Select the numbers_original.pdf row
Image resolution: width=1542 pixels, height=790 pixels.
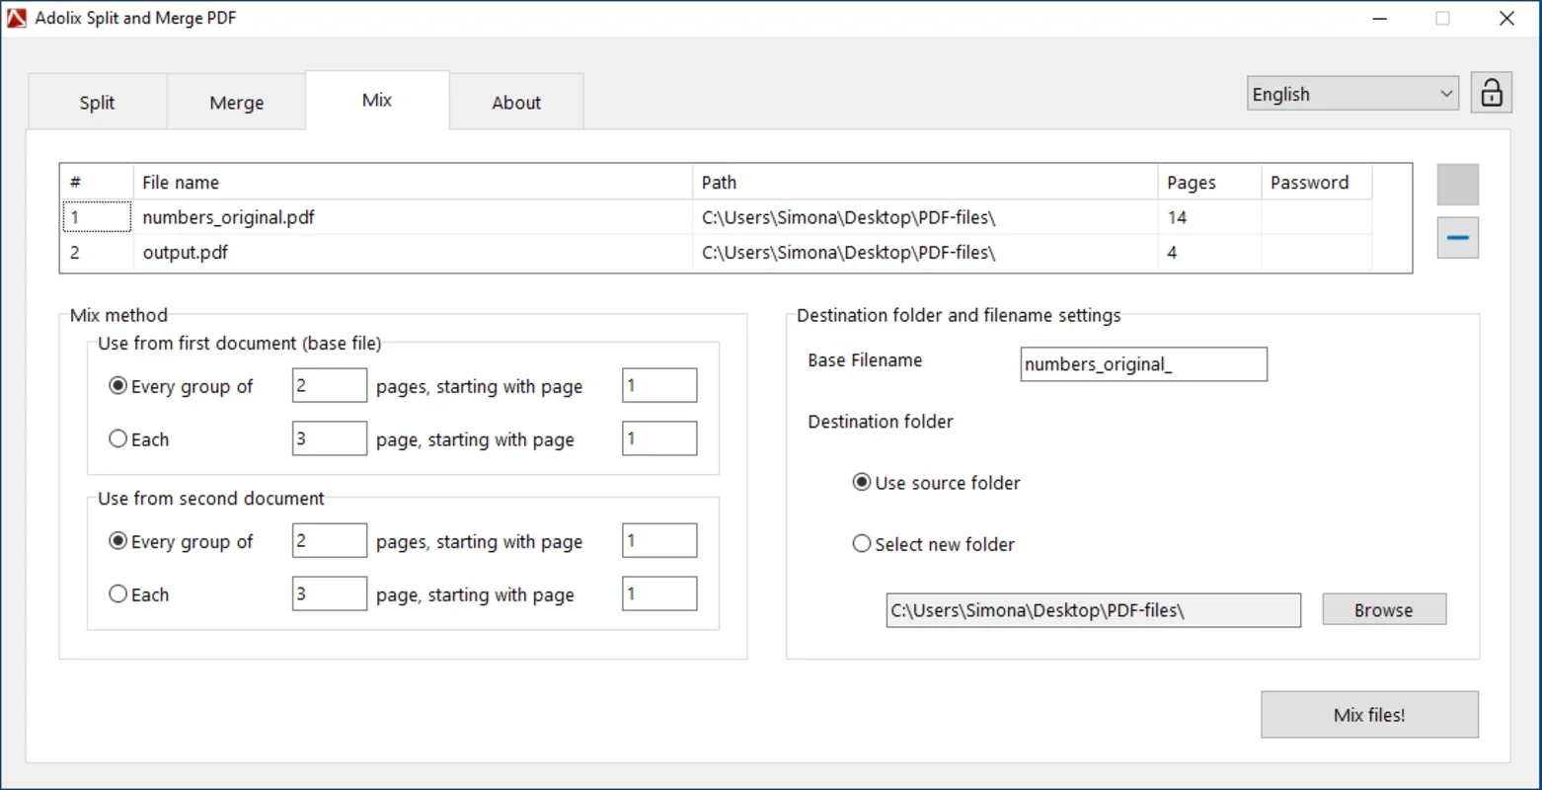click(x=717, y=217)
